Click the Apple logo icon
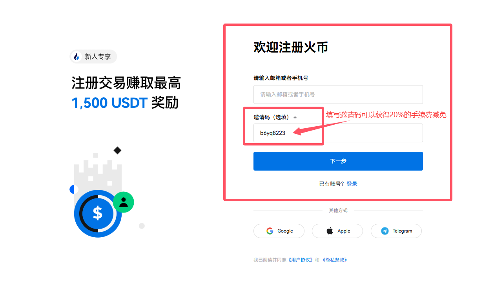483x289 pixels. click(330, 231)
